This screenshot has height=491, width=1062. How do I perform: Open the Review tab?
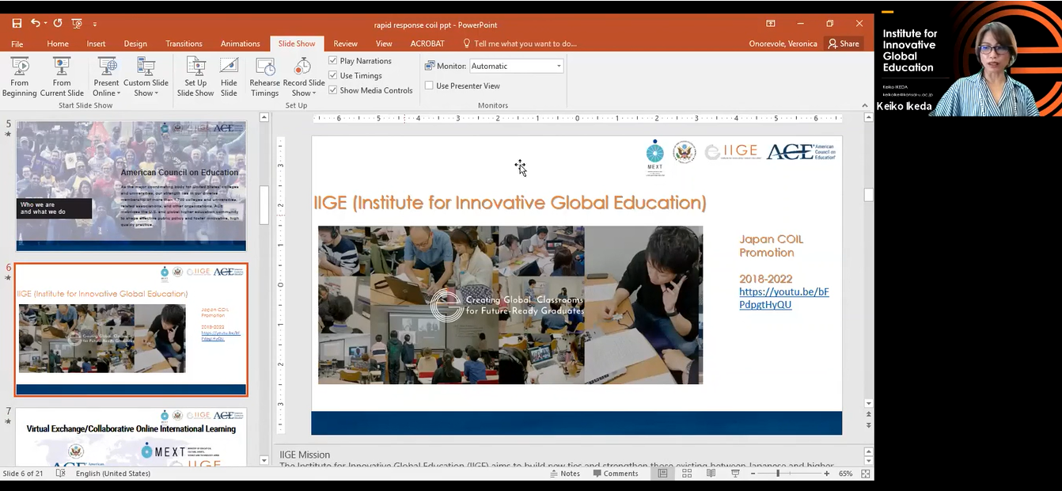345,44
